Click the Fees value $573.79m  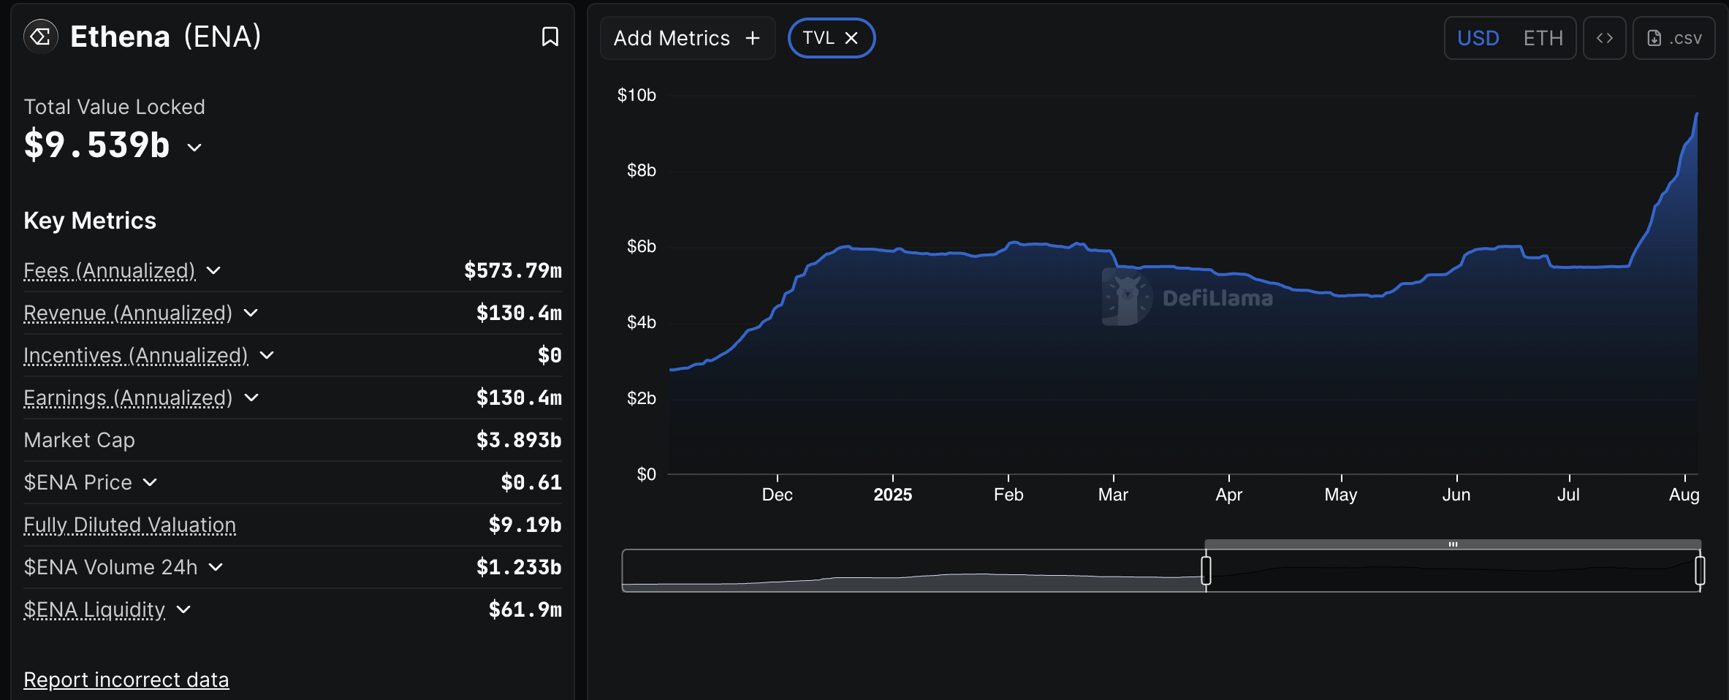[513, 270]
